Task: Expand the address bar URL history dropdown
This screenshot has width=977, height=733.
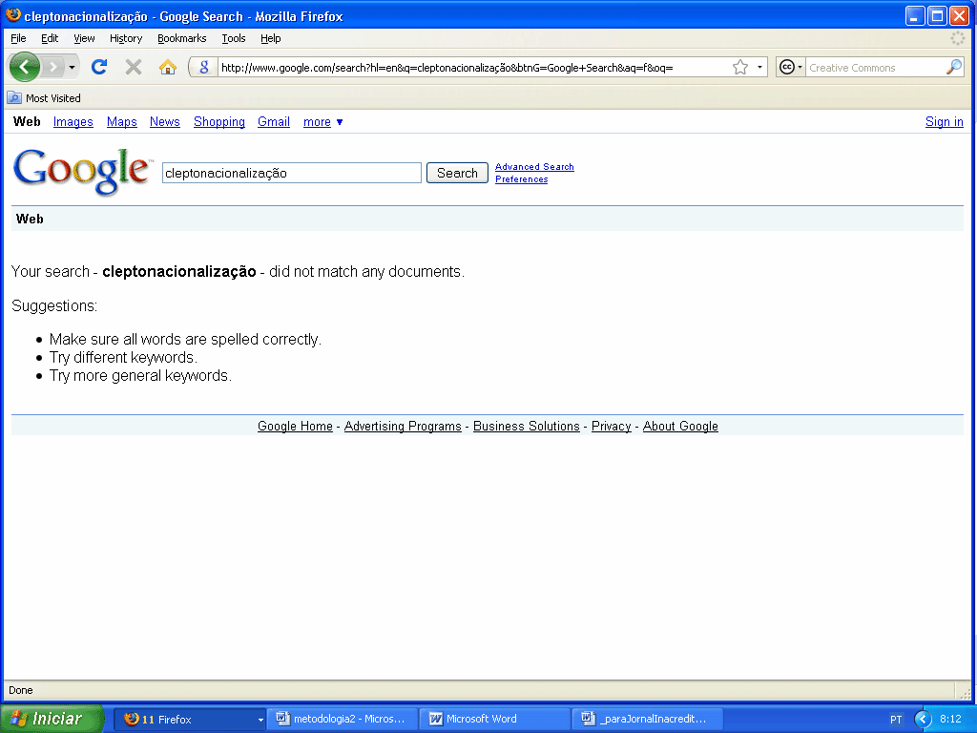Action: click(x=759, y=67)
